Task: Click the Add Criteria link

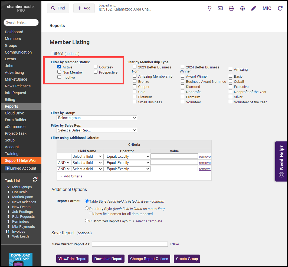Action: [x=73, y=176]
